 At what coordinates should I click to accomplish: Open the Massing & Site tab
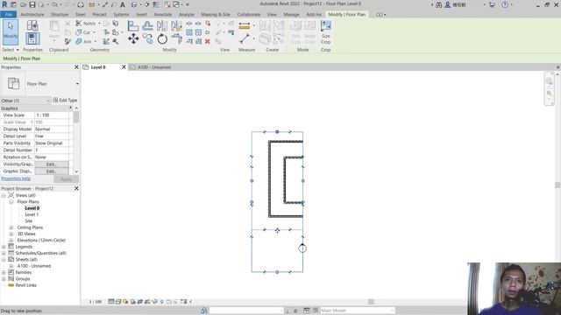[x=216, y=15]
